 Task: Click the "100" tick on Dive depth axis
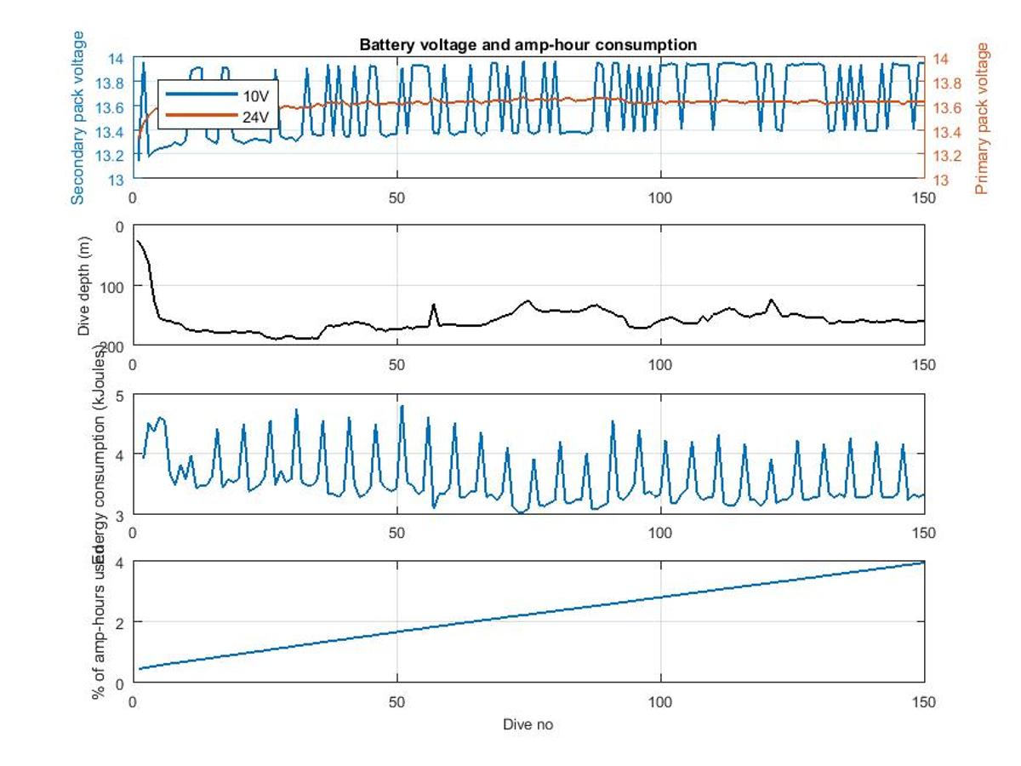[113, 286]
